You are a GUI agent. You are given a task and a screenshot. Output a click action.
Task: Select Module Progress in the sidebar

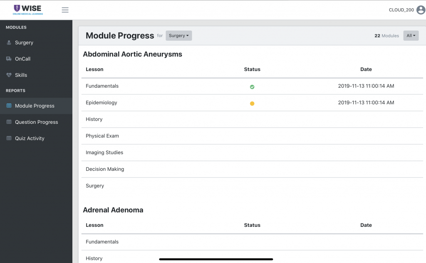coord(35,106)
